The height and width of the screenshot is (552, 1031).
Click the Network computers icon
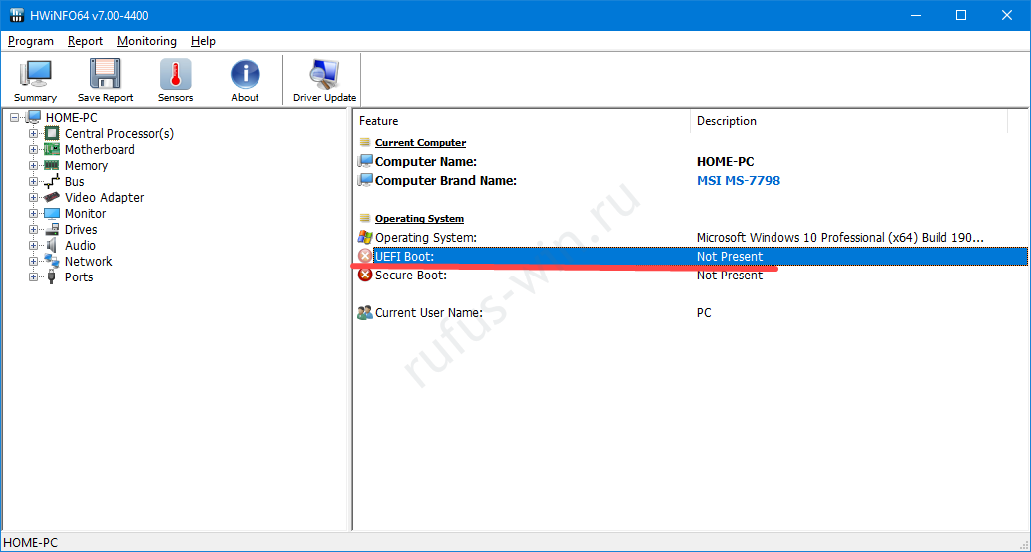pyautogui.click(x=51, y=261)
